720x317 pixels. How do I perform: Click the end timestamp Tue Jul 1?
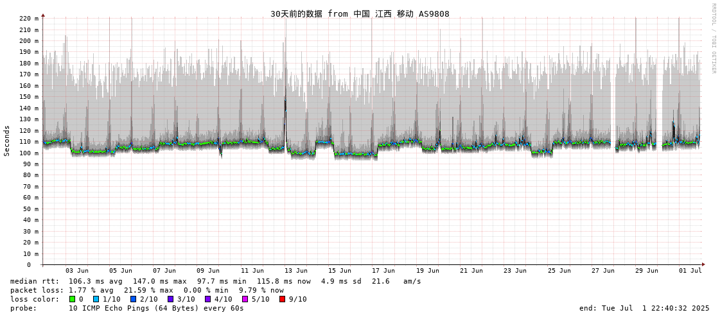click(x=644, y=308)
